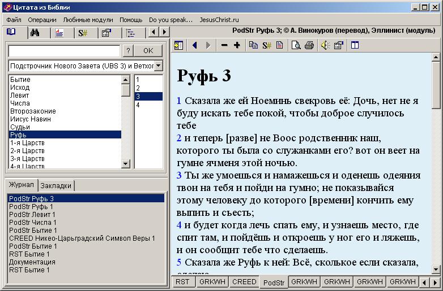Click the passage reference input field
443x291 pixels.
point(64,51)
